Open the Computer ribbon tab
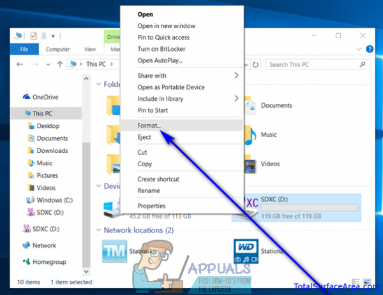This screenshot has width=383, height=295. 58,49
